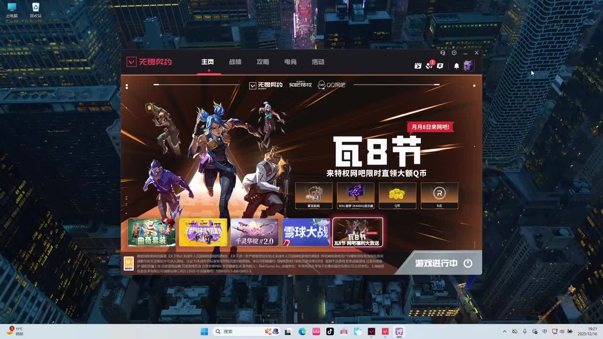Open the notification bell
Screen dimensions: 603x339
tap(456, 66)
